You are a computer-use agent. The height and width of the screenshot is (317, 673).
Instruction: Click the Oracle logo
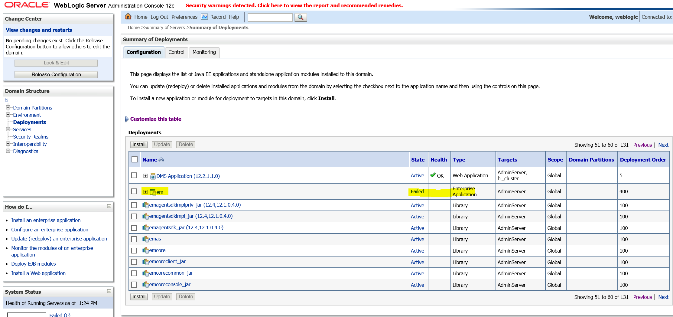coord(27,5)
